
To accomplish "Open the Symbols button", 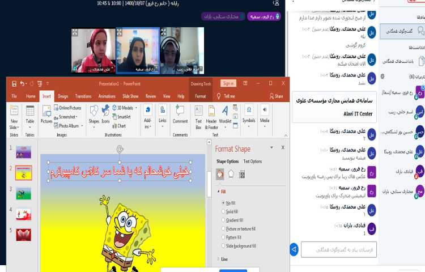I will [x=249, y=116].
